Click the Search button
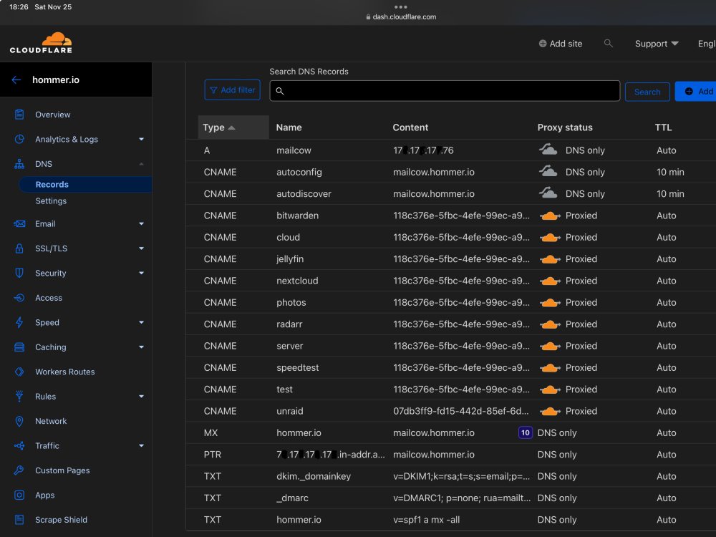 click(647, 92)
